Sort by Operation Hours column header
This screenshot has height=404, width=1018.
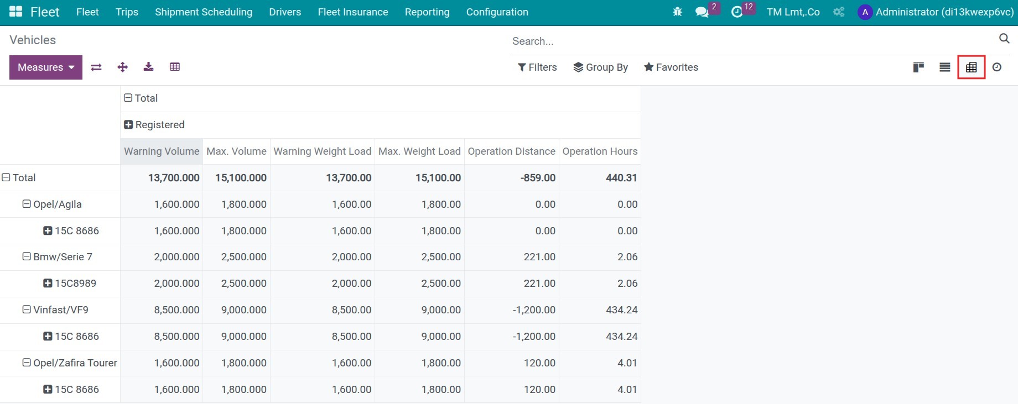coord(600,151)
